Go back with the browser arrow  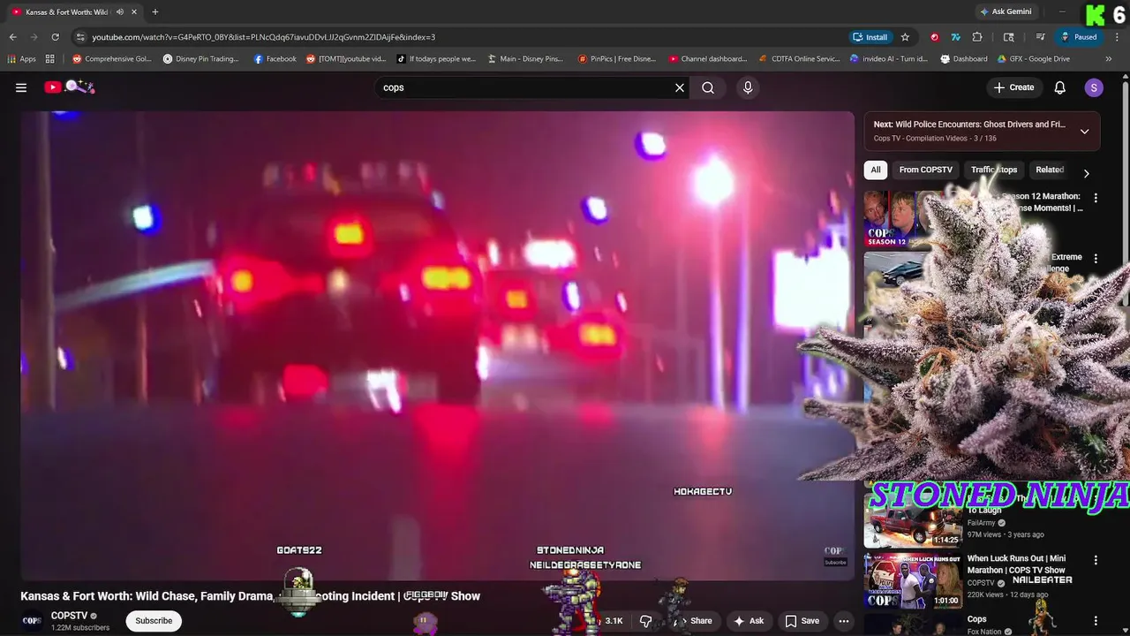point(12,37)
